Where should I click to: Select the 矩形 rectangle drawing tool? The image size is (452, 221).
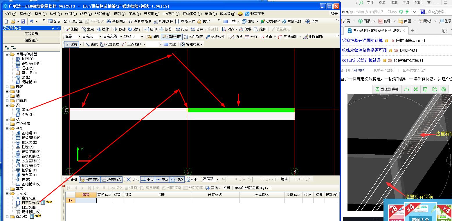point(170,44)
